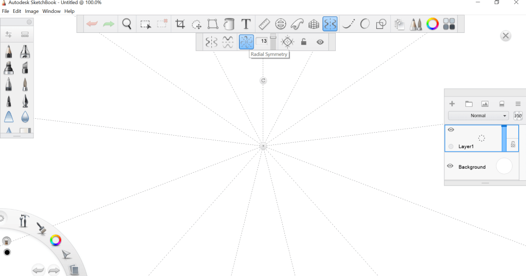Add a new layer with plus icon
This screenshot has width=526, height=276.
click(x=452, y=104)
